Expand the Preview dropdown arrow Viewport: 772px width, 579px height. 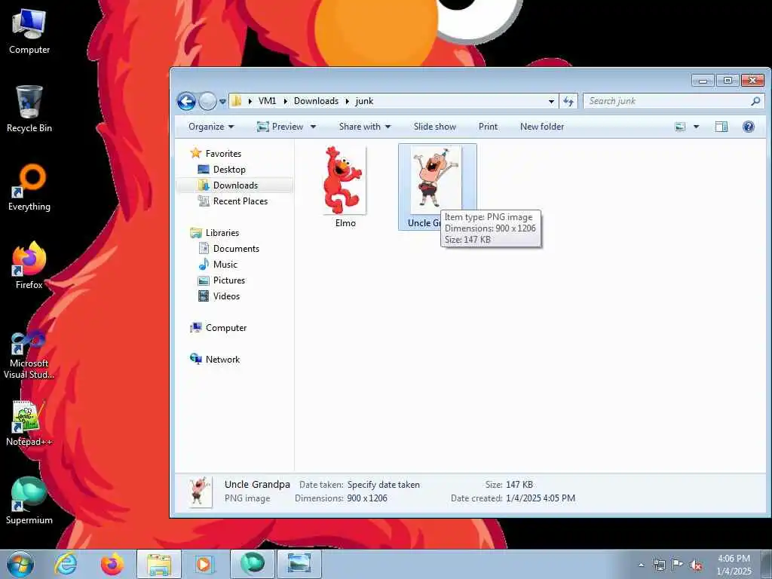[313, 127]
